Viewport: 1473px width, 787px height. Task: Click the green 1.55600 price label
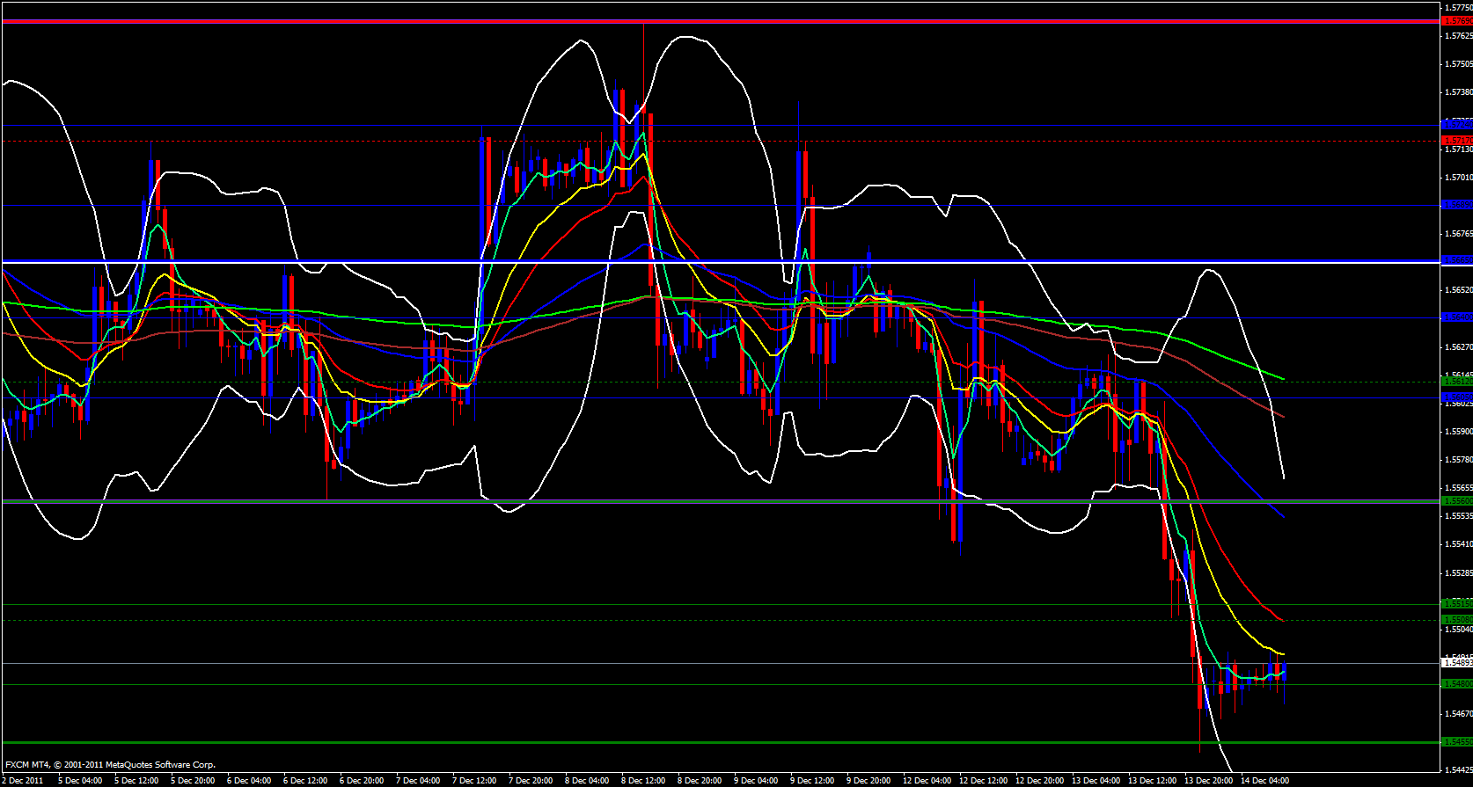coord(1456,501)
